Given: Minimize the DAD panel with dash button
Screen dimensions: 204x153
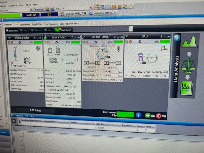Looking at the screenshot, I should 165,37.
